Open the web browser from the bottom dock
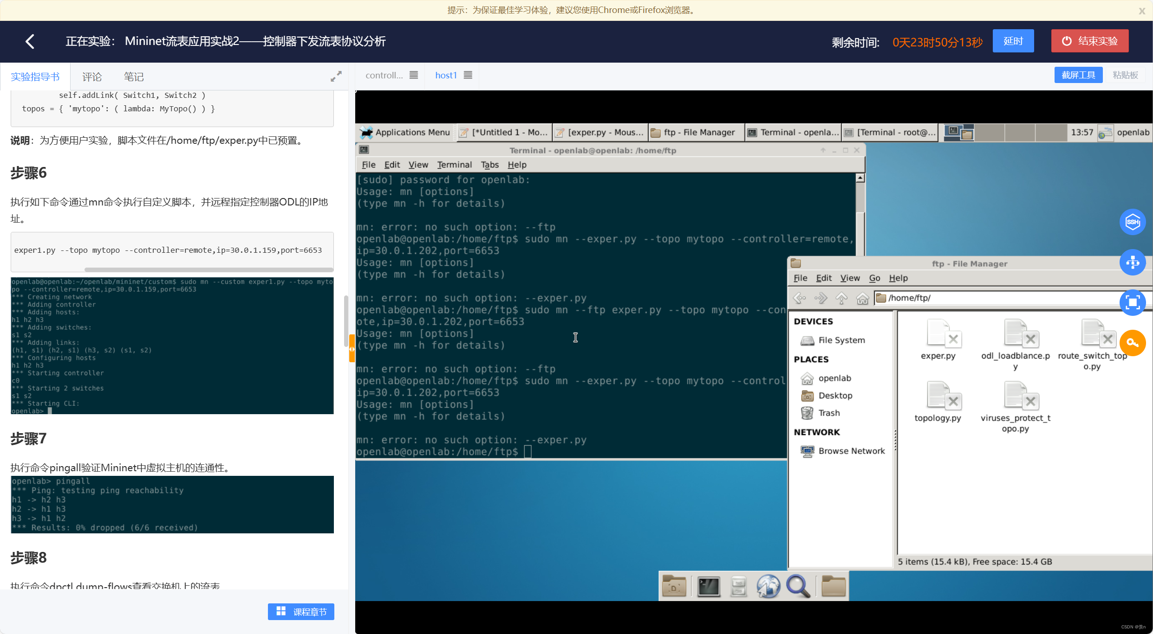 pos(769,586)
